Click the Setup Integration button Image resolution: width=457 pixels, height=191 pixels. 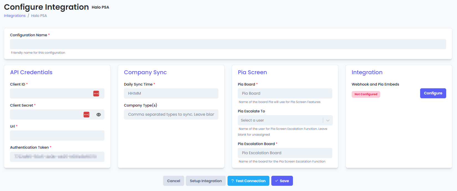pos(206,181)
